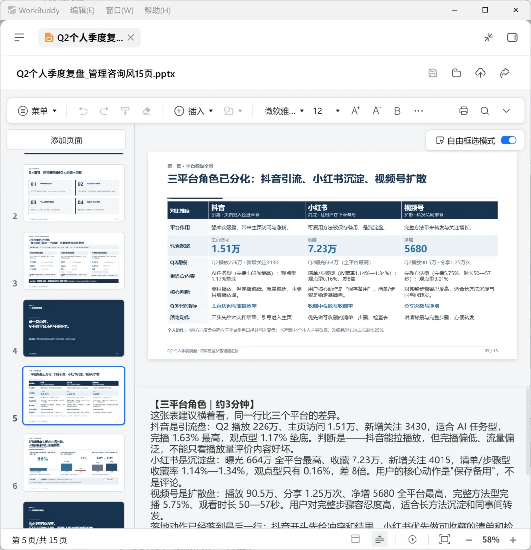531x550 pixels.
Task: Open the 帮助(H) menu
Action: (x=157, y=10)
